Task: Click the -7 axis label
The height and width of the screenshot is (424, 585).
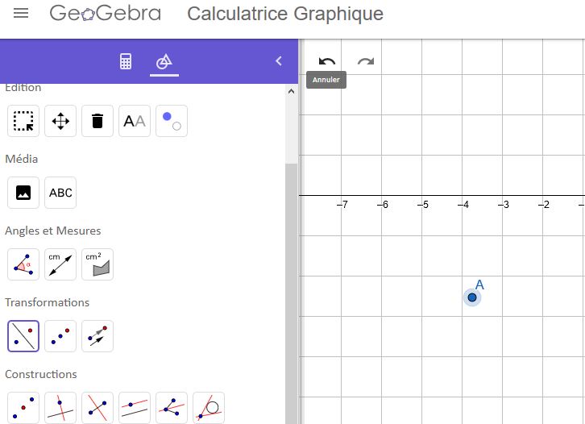Action: 342,205
